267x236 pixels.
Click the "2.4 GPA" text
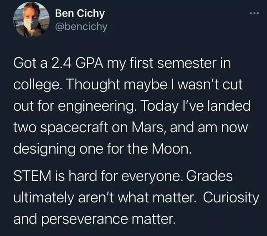(74, 65)
